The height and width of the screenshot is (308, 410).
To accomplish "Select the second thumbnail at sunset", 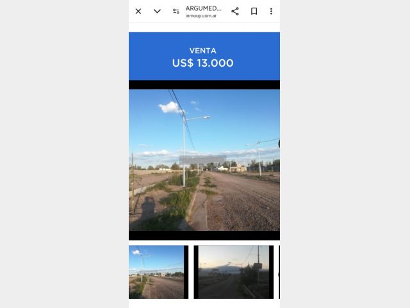I will click(x=231, y=272).
